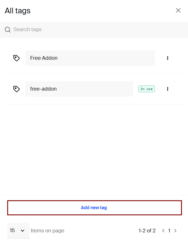
Task: Open the free-addon three-dot options menu
Action: coord(168,89)
